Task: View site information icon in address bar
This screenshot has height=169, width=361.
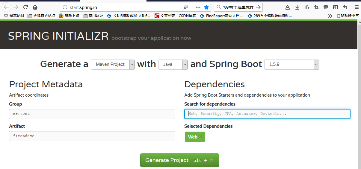Action: coord(65,7)
